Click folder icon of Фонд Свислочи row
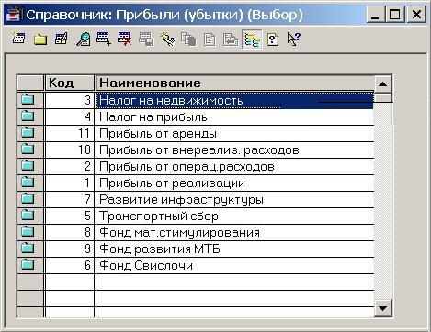The width and height of the screenshot is (431, 332). [x=28, y=265]
